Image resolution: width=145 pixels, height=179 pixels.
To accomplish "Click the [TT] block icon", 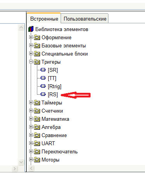I will [43, 78].
